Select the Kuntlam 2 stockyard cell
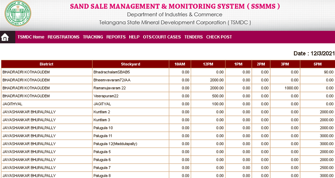 pyautogui.click(x=130, y=112)
